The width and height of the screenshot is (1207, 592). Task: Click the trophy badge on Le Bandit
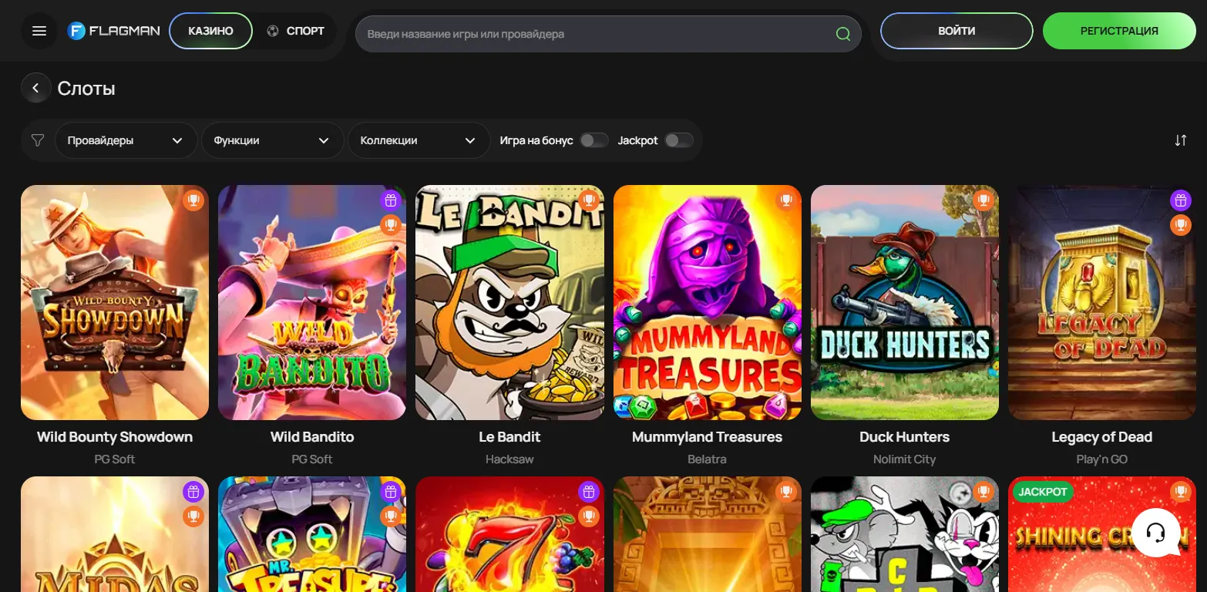coord(588,200)
